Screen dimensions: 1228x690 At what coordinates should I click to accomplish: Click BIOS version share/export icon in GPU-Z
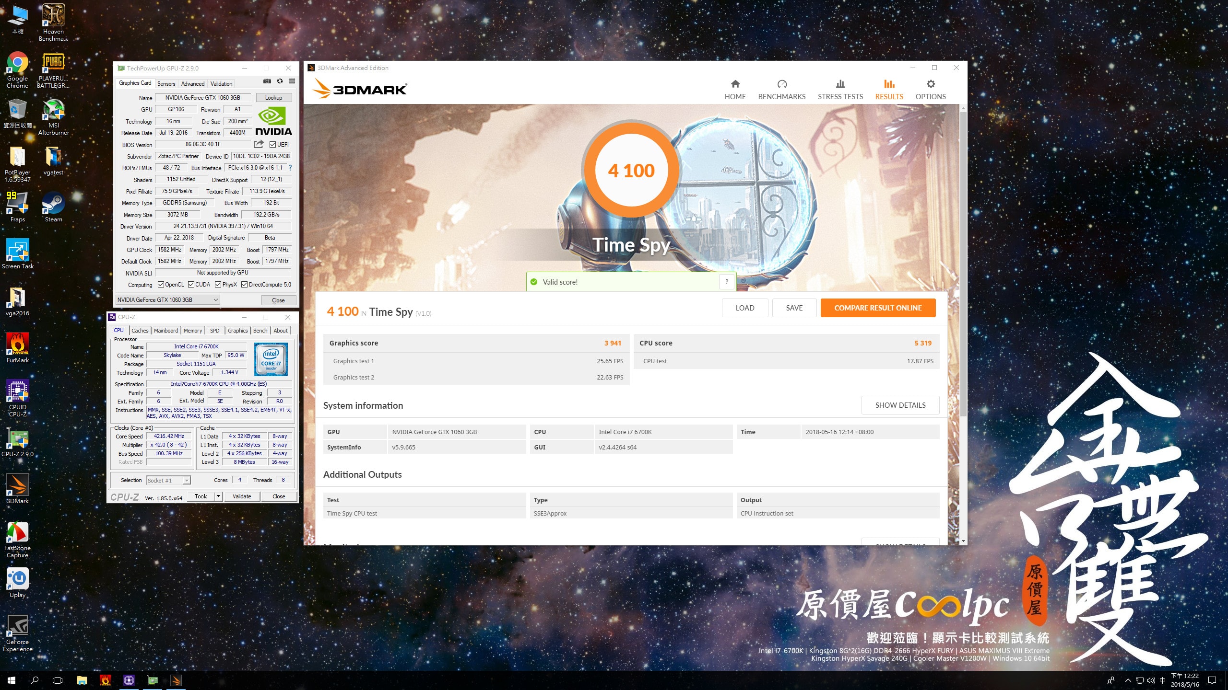(259, 144)
